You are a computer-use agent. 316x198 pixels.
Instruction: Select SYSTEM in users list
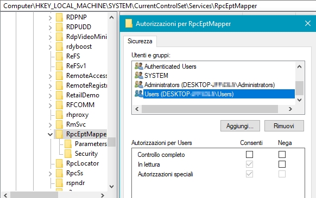[156, 76]
